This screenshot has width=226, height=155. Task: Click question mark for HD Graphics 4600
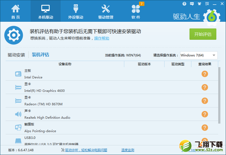click(x=205, y=87)
